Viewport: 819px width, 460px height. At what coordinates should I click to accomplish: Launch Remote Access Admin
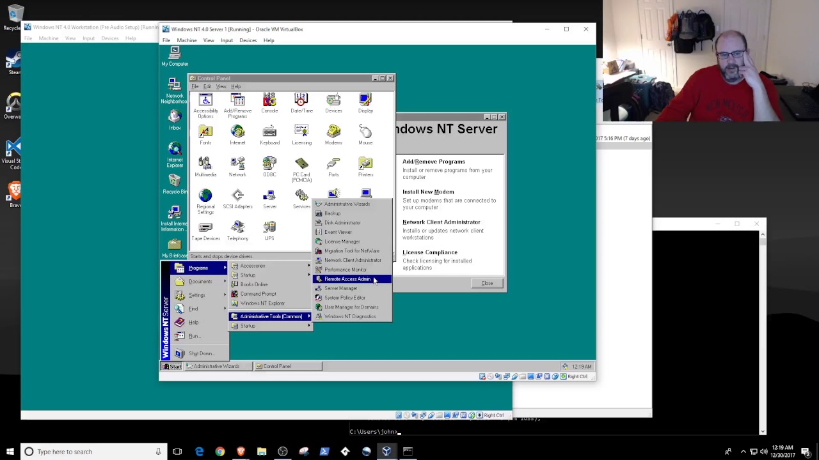[x=351, y=279]
